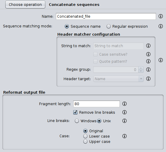Select Regular expression matching mode
The image size is (166, 152).
coord(109,27)
